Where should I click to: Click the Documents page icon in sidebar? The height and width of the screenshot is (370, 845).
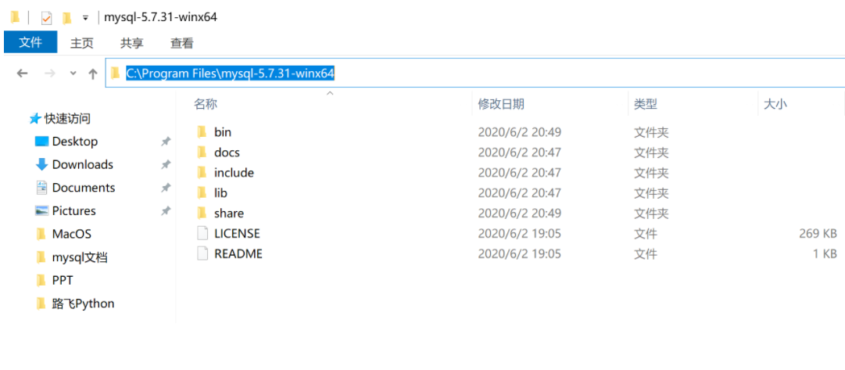pos(41,188)
